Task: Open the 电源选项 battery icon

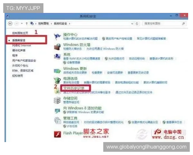Action: 57,80
